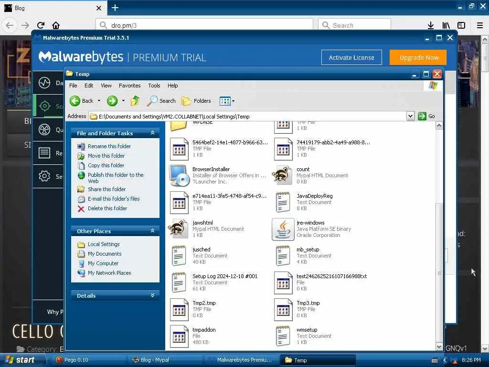Click the browser Search box
489x367 pixels.
[355, 25]
